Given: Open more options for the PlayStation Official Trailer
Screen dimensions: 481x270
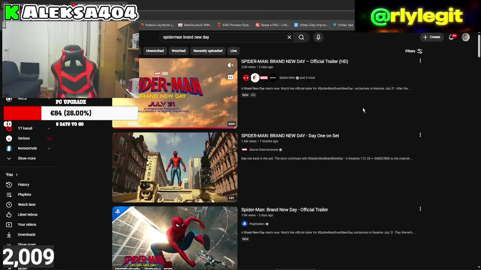Looking at the screenshot, I should point(420,209).
